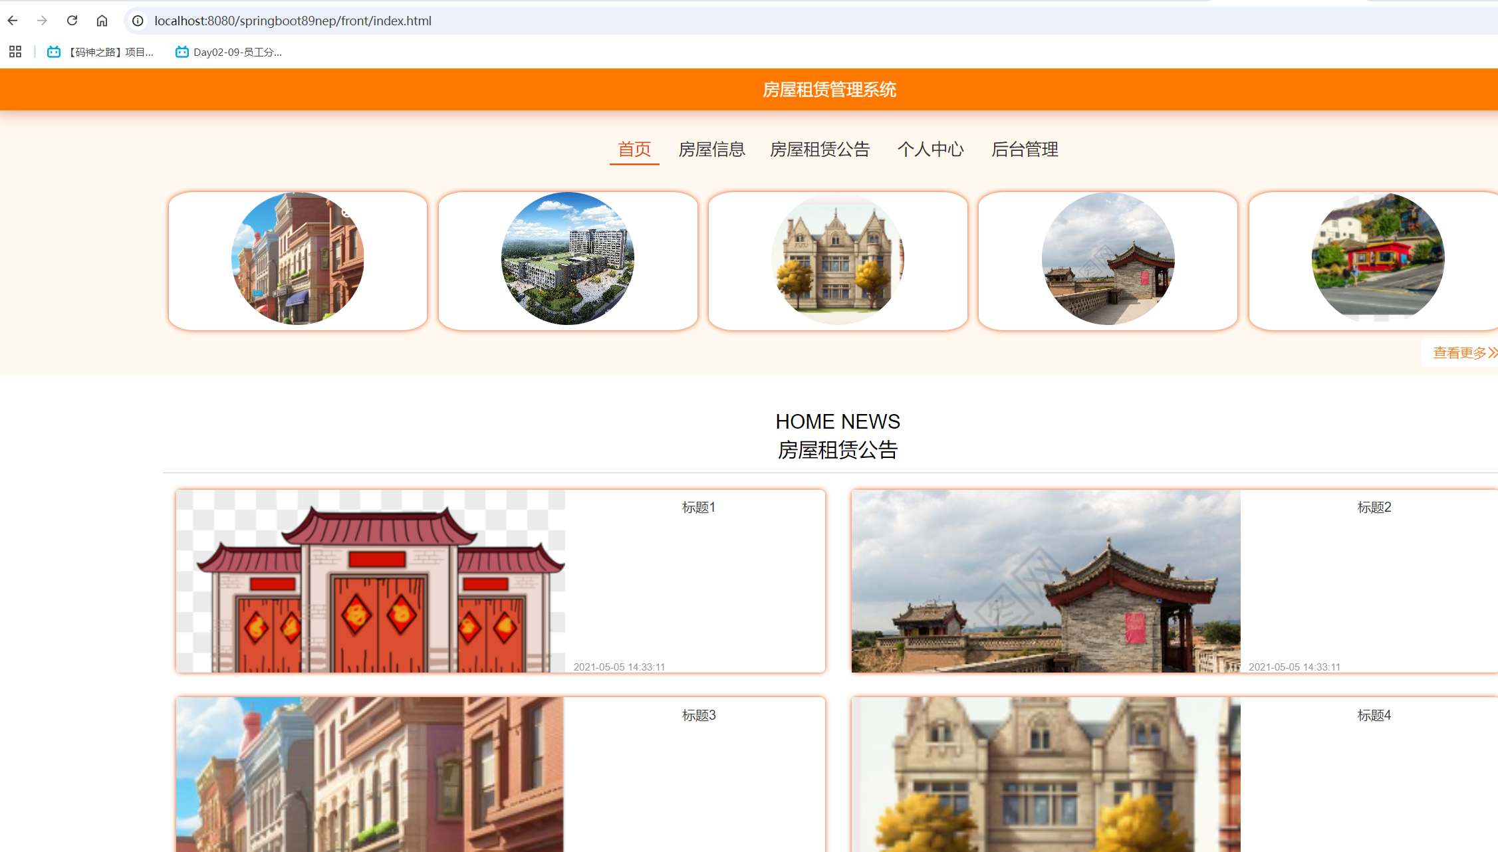Click the gothic mansion round thumbnail
The width and height of the screenshot is (1498, 852).
pyautogui.click(x=837, y=259)
